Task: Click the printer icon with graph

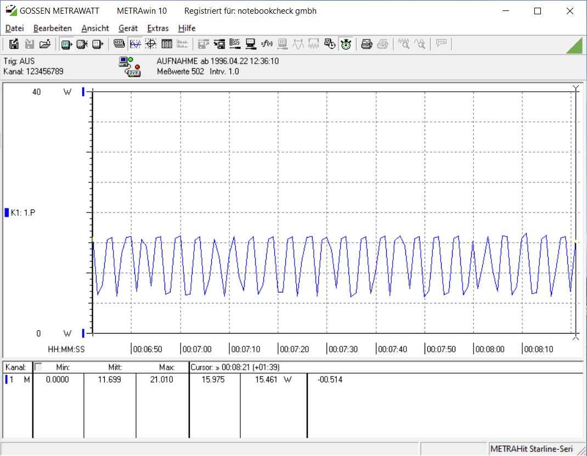Action: click(x=366, y=44)
